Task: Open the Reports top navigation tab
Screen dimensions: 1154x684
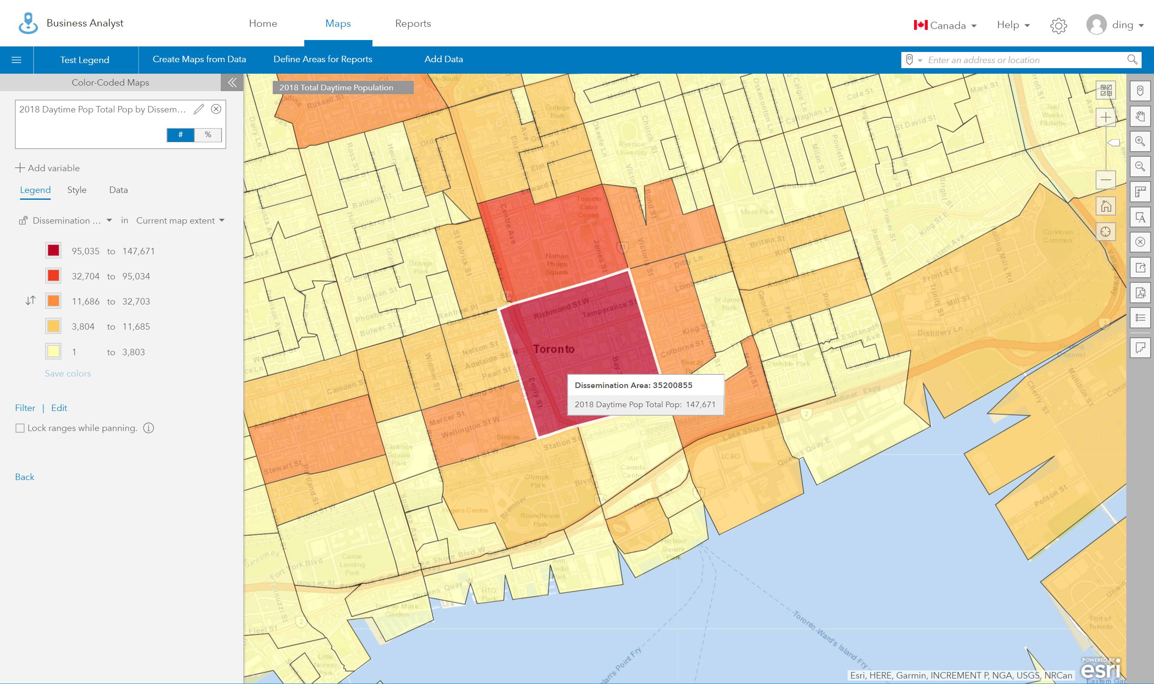Action: coord(413,23)
